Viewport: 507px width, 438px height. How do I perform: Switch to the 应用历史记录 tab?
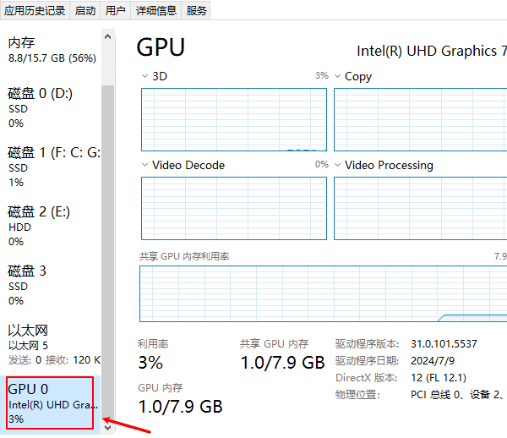[x=33, y=10]
